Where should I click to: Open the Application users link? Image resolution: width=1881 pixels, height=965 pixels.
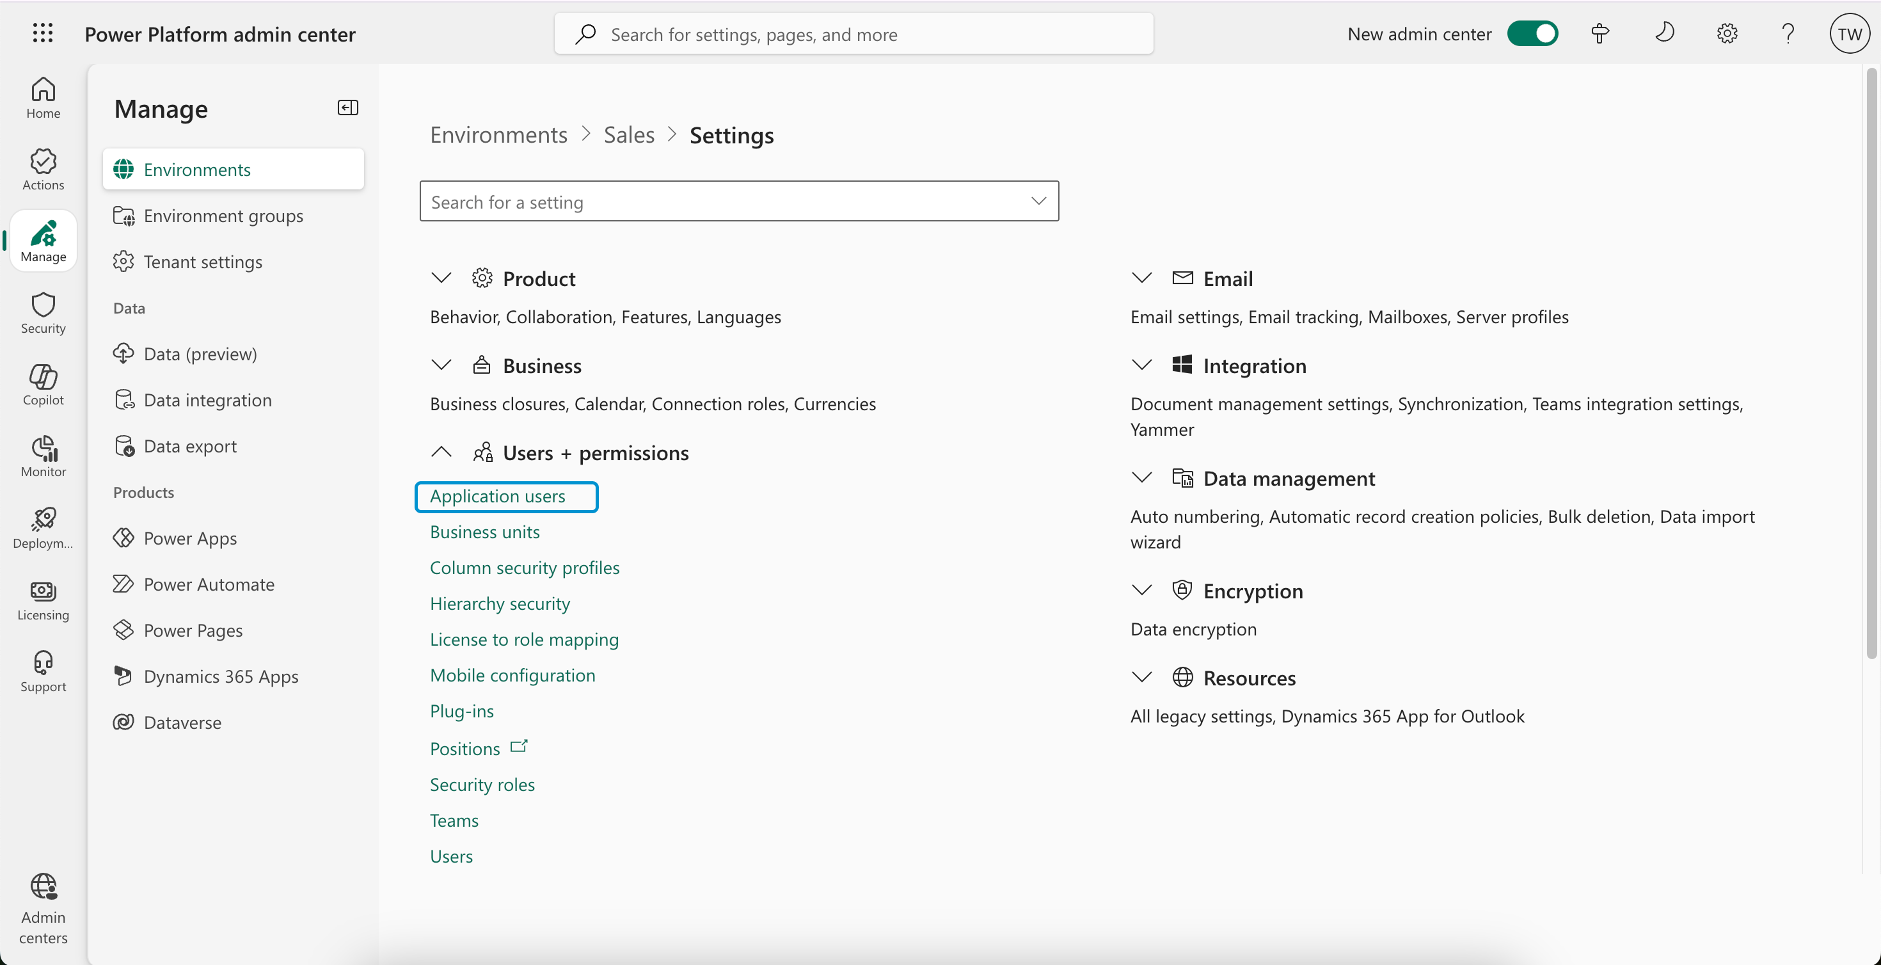[497, 496]
